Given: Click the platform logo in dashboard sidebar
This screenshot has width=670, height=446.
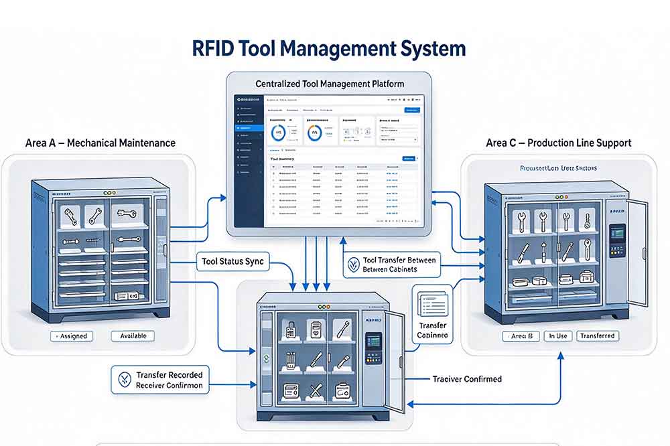Looking at the screenshot, I should (249, 100).
